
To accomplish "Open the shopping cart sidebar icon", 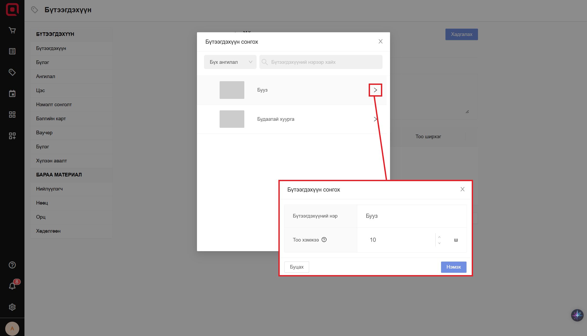I will (x=12, y=30).
